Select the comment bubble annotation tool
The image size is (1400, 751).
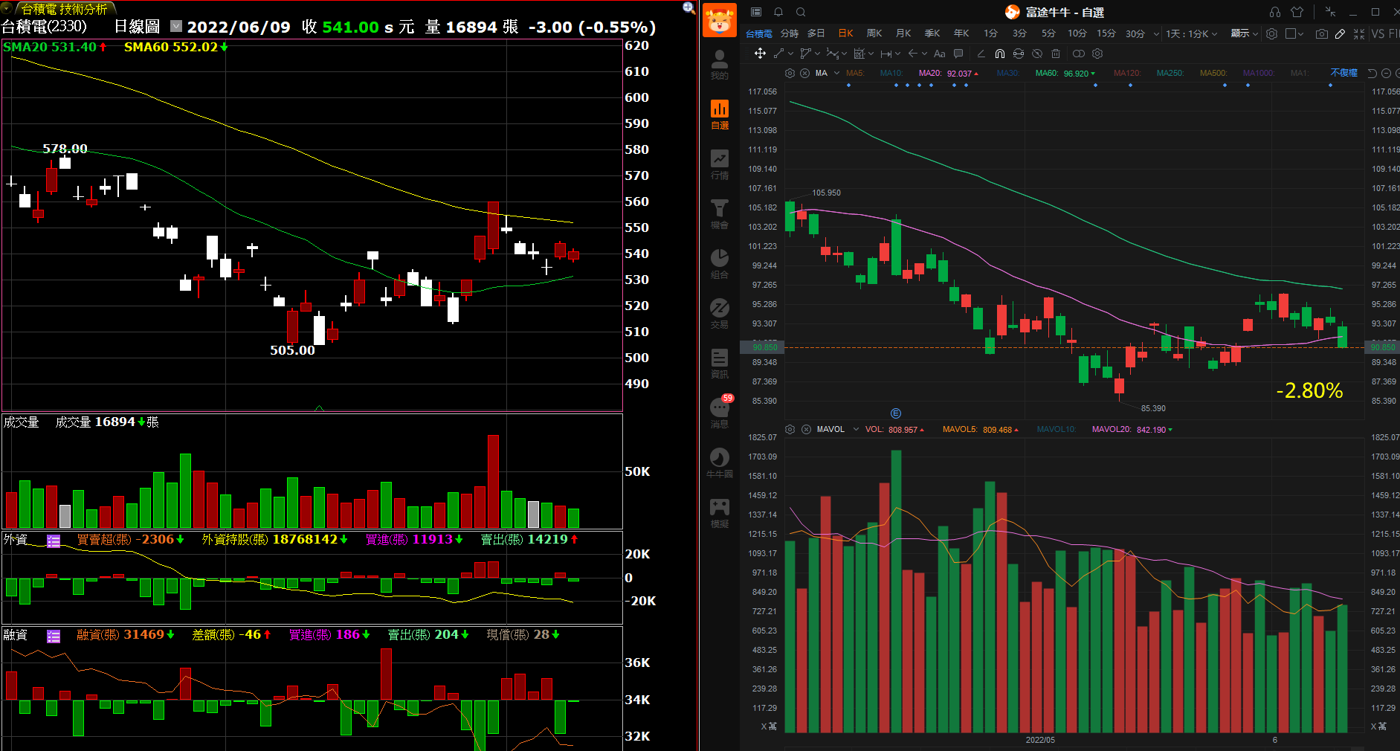[958, 54]
